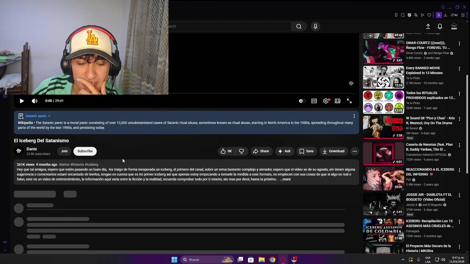This screenshot has width=470, height=264.
Task: Open the Ask AI button
Action: pyautogui.click(x=284, y=151)
